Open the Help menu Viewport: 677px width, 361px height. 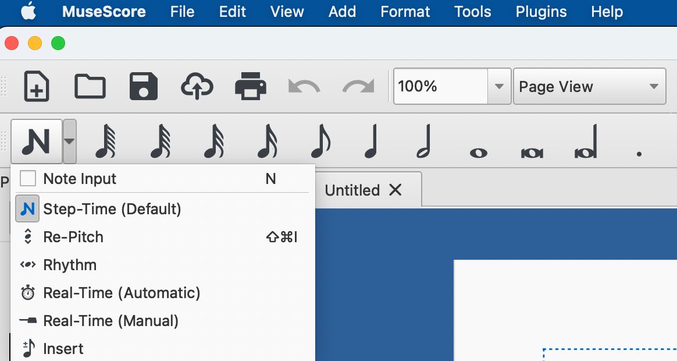click(607, 12)
